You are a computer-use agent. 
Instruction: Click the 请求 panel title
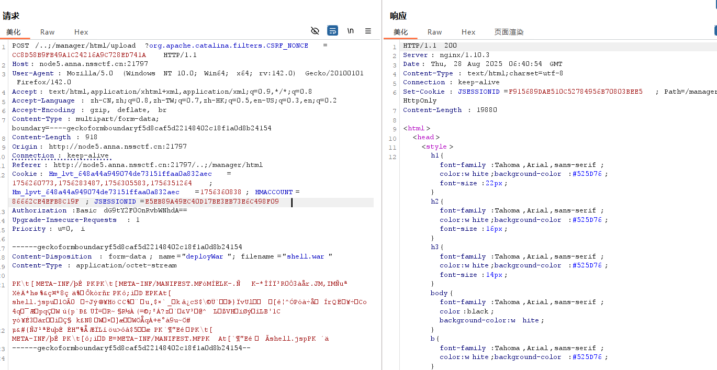click(11, 16)
